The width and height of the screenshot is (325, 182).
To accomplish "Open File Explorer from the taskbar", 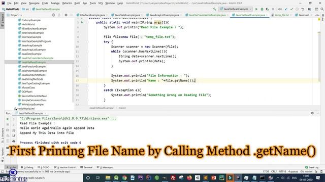I will [x=108, y=177].
